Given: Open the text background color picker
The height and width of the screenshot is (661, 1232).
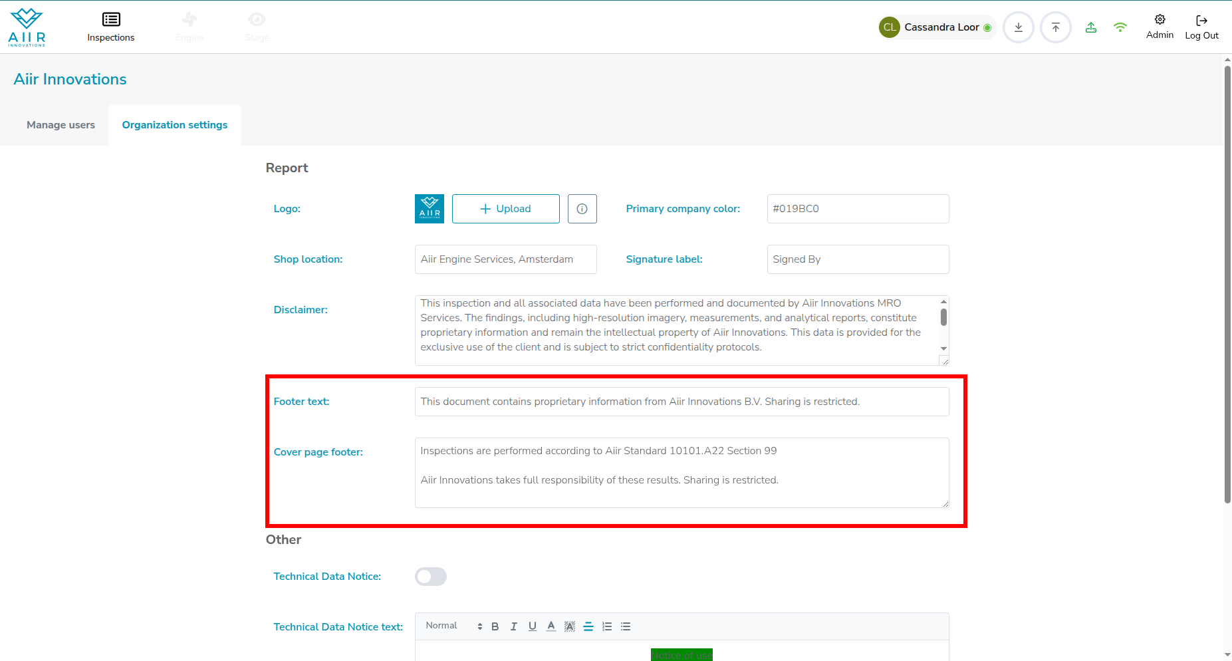Looking at the screenshot, I should pos(570,626).
